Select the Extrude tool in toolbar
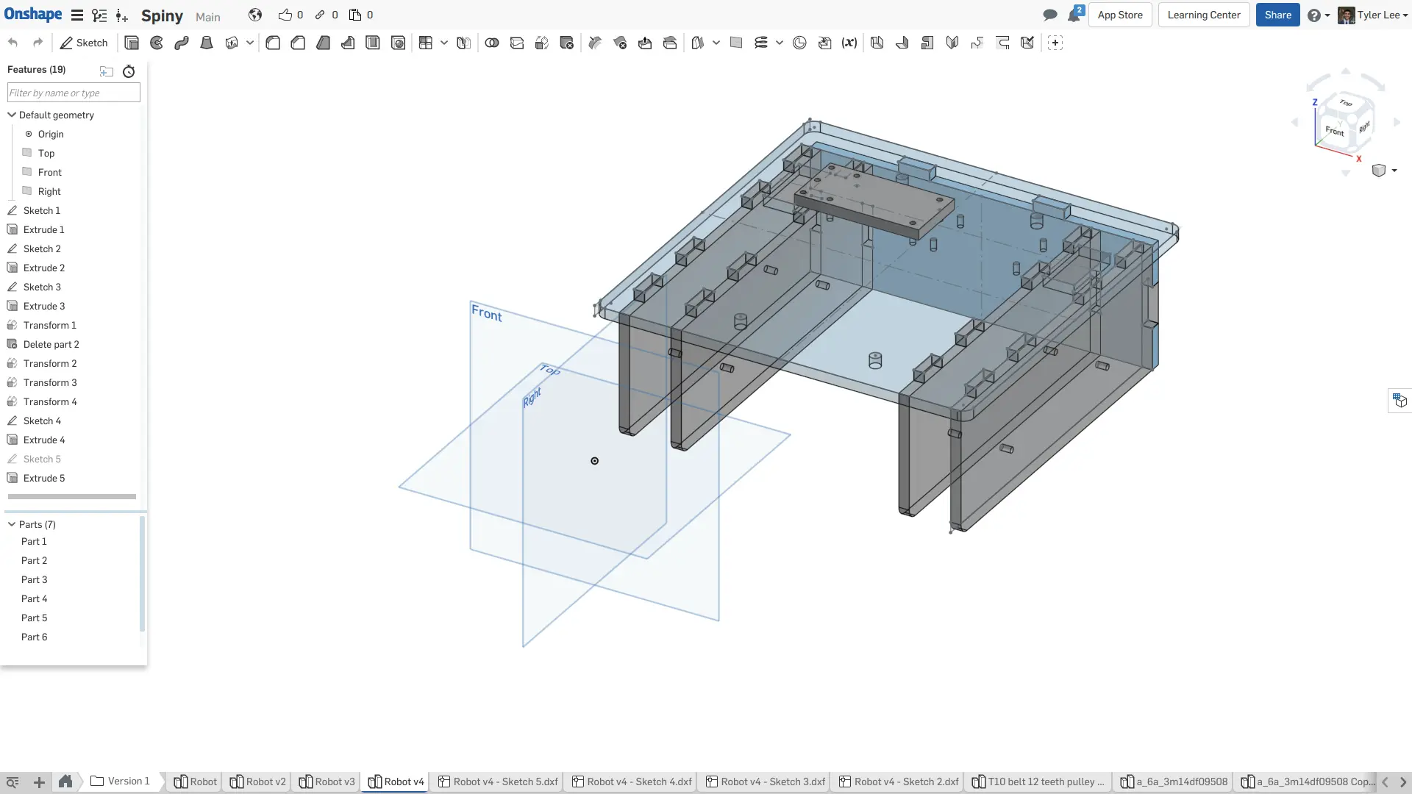The height and width of the screenshot is (794, 1412). coord(132,43)
